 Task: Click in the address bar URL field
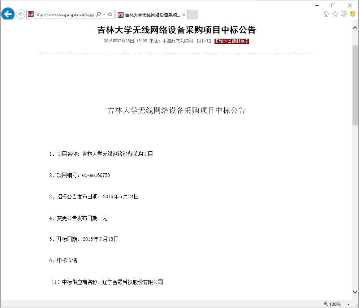pyautogui.click(x=63, y=14)
